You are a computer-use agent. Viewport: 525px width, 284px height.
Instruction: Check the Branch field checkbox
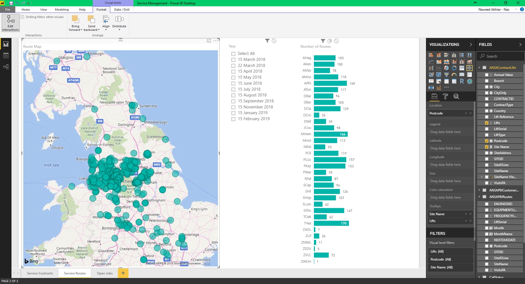(487, 81)
